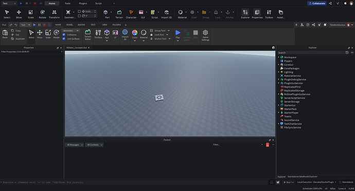Open Game Settings

(x=205, y=35)
